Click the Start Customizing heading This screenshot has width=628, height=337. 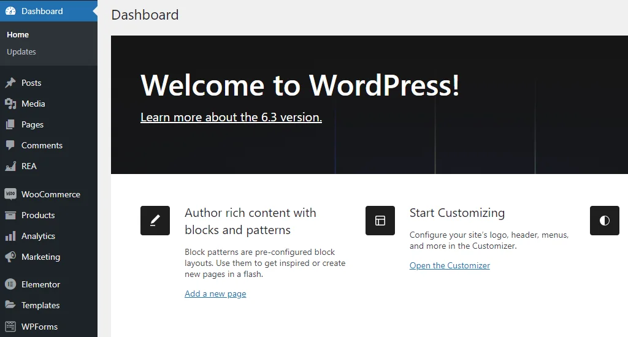coord(457,213)
